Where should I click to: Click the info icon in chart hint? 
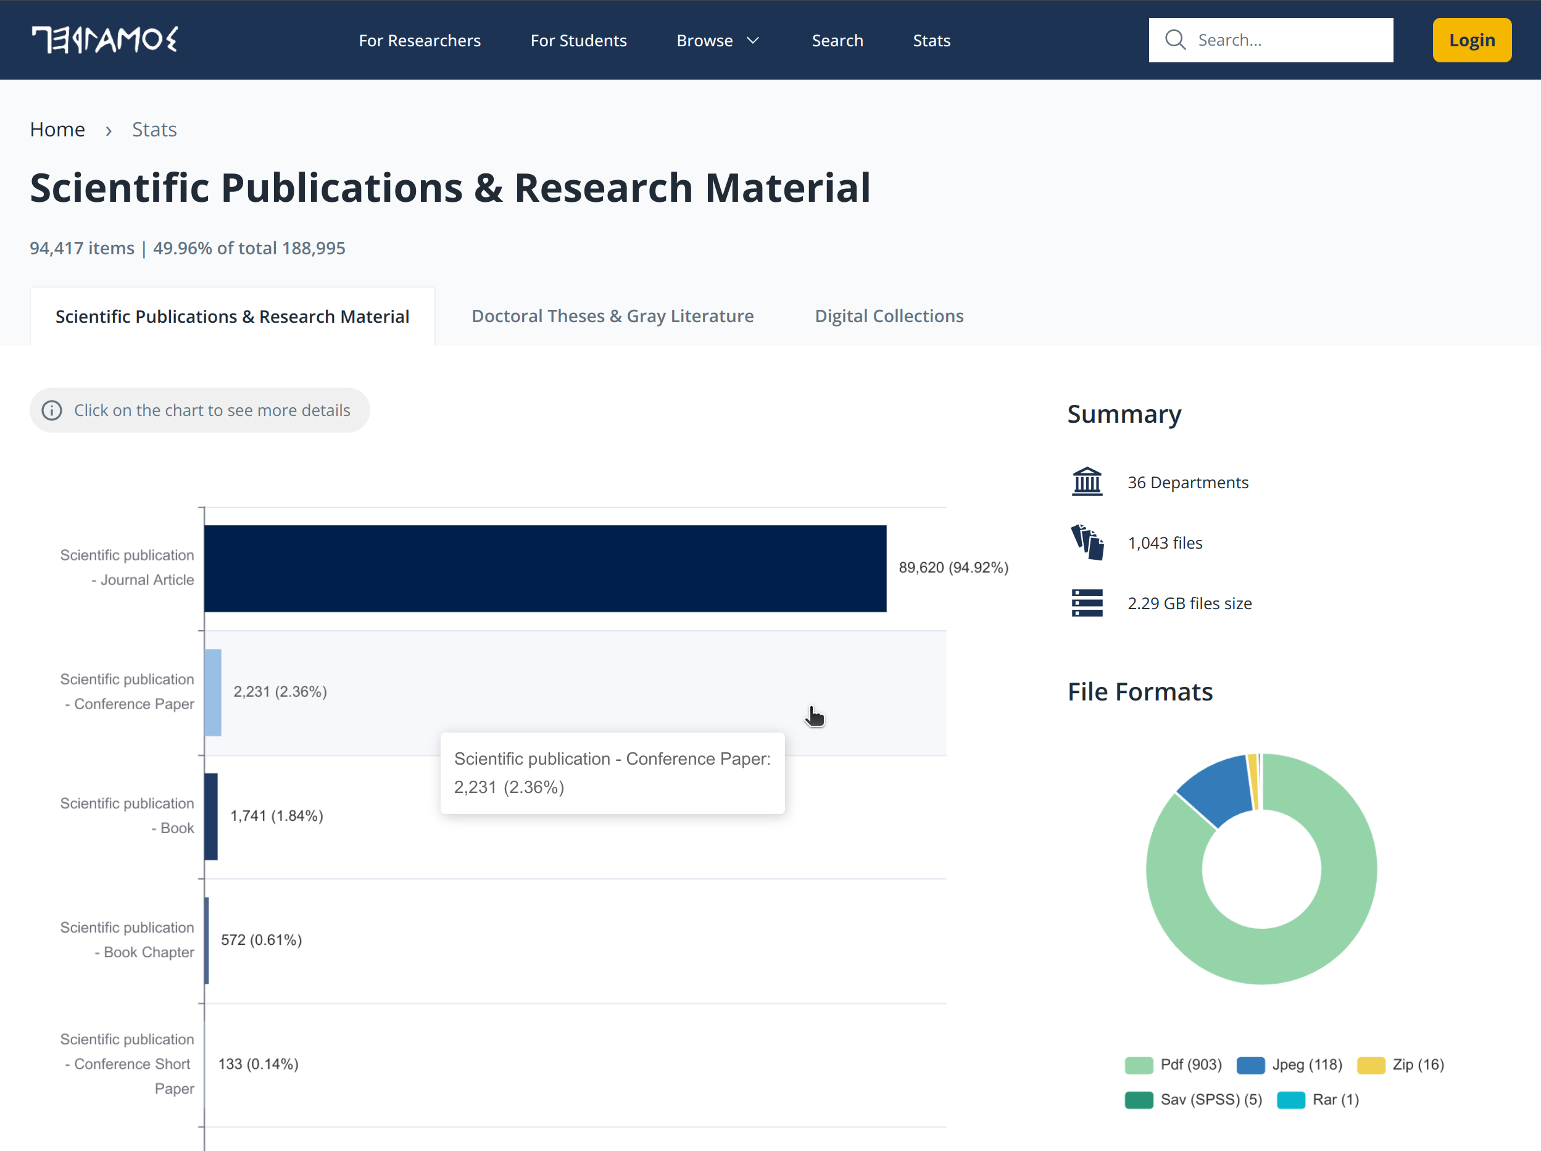(52, 410)
